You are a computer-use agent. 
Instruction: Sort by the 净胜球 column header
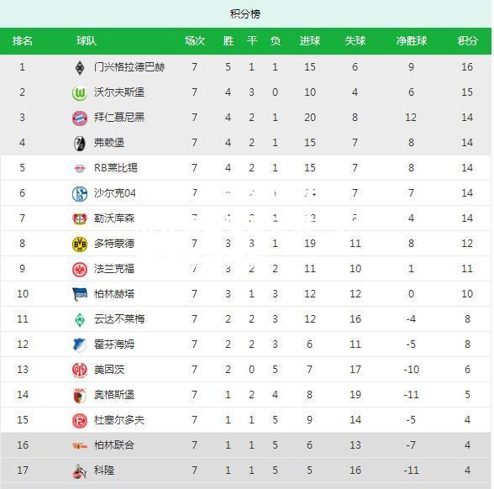[x=412, y=40]
